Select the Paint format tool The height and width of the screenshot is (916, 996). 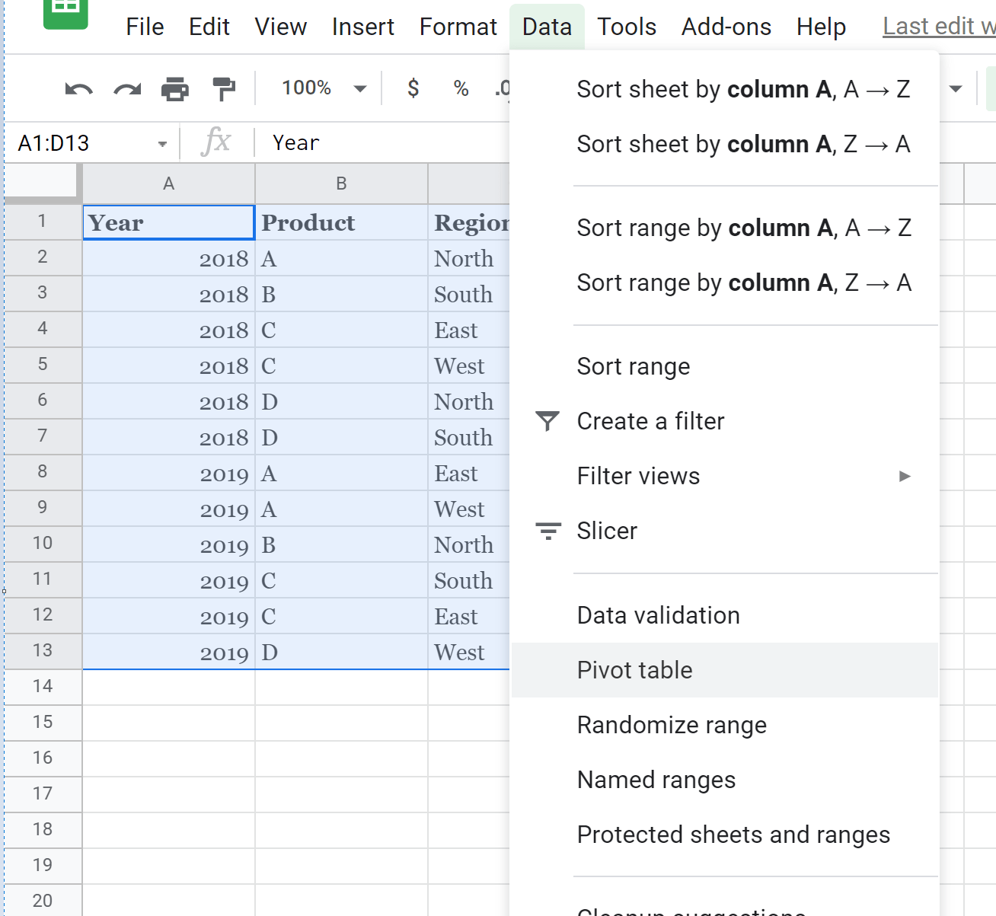(x=223, y=88)
